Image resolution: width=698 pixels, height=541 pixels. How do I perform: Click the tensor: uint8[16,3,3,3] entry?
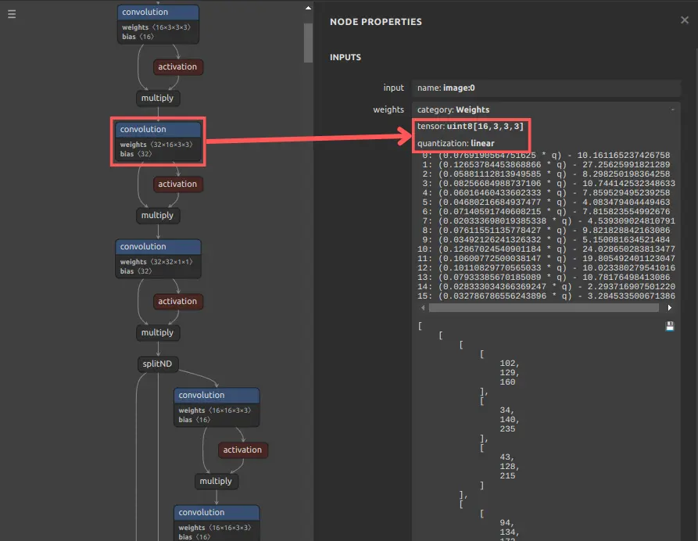(x=470, y=127)
